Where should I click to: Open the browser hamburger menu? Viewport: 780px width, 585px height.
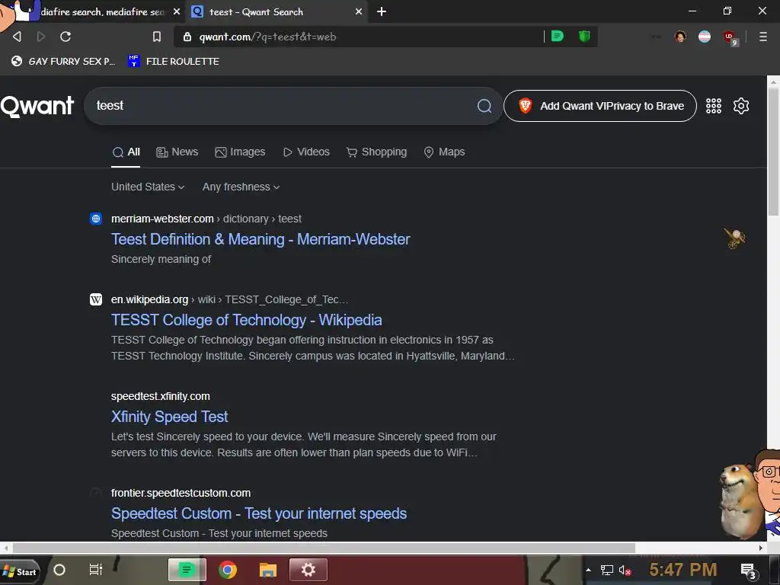(763, 37)
